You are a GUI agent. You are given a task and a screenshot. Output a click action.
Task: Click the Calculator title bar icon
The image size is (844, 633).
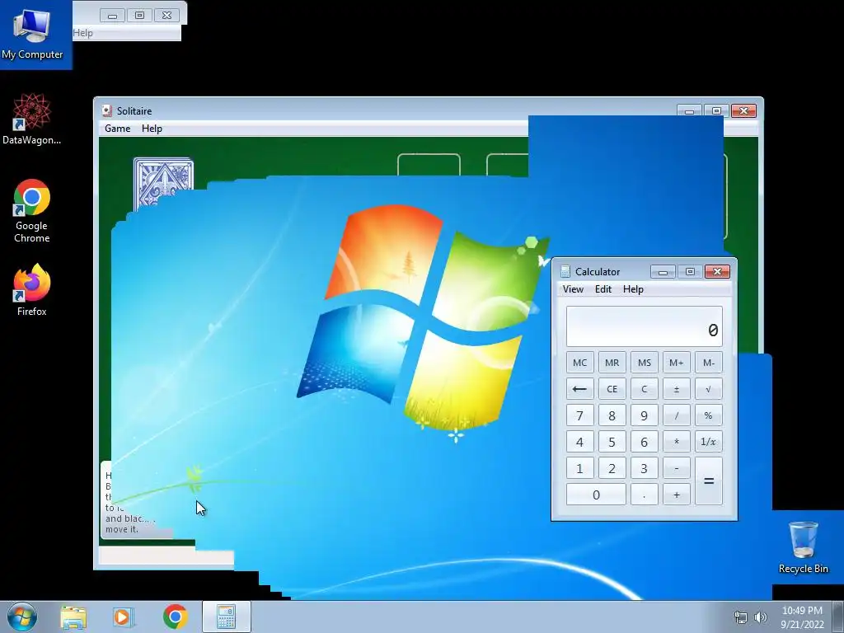(565, 271)
